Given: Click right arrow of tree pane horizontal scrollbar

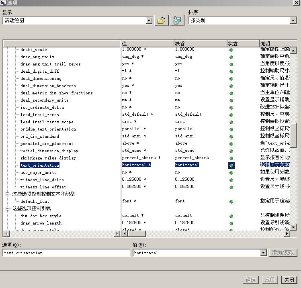Looking at the screenshot, I should [117, 233].
